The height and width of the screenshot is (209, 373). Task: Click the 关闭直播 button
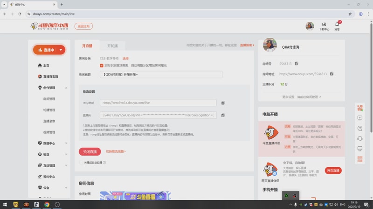click(90, 152)
